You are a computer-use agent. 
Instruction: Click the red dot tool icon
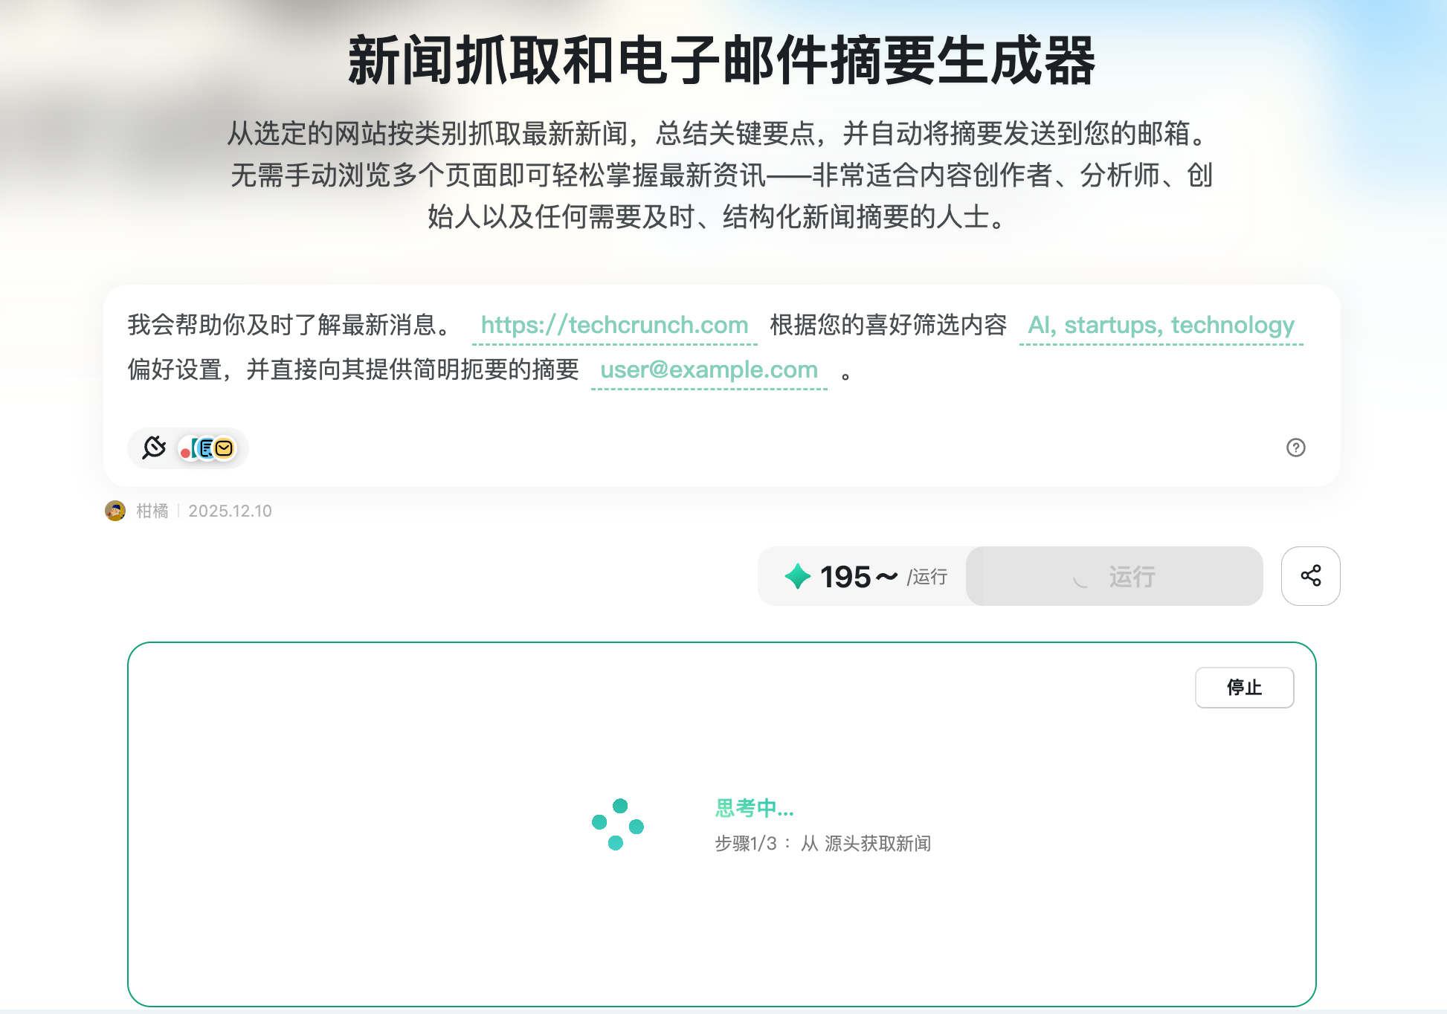click(x=186, y=451)
